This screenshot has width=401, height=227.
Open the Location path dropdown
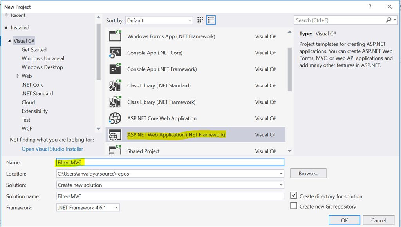[281, 174]
